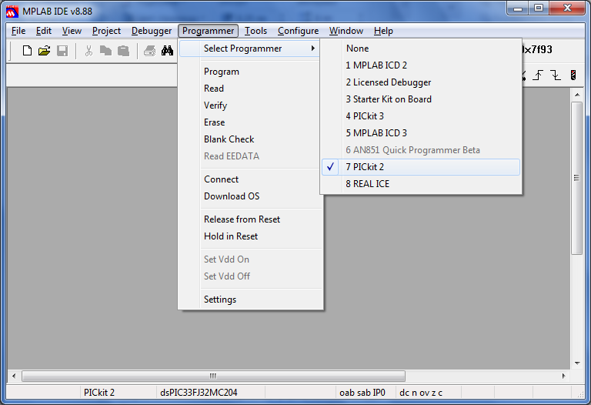
Task: Click the vertical scrollbar down arrow
Action: click(x=577, y=363)
